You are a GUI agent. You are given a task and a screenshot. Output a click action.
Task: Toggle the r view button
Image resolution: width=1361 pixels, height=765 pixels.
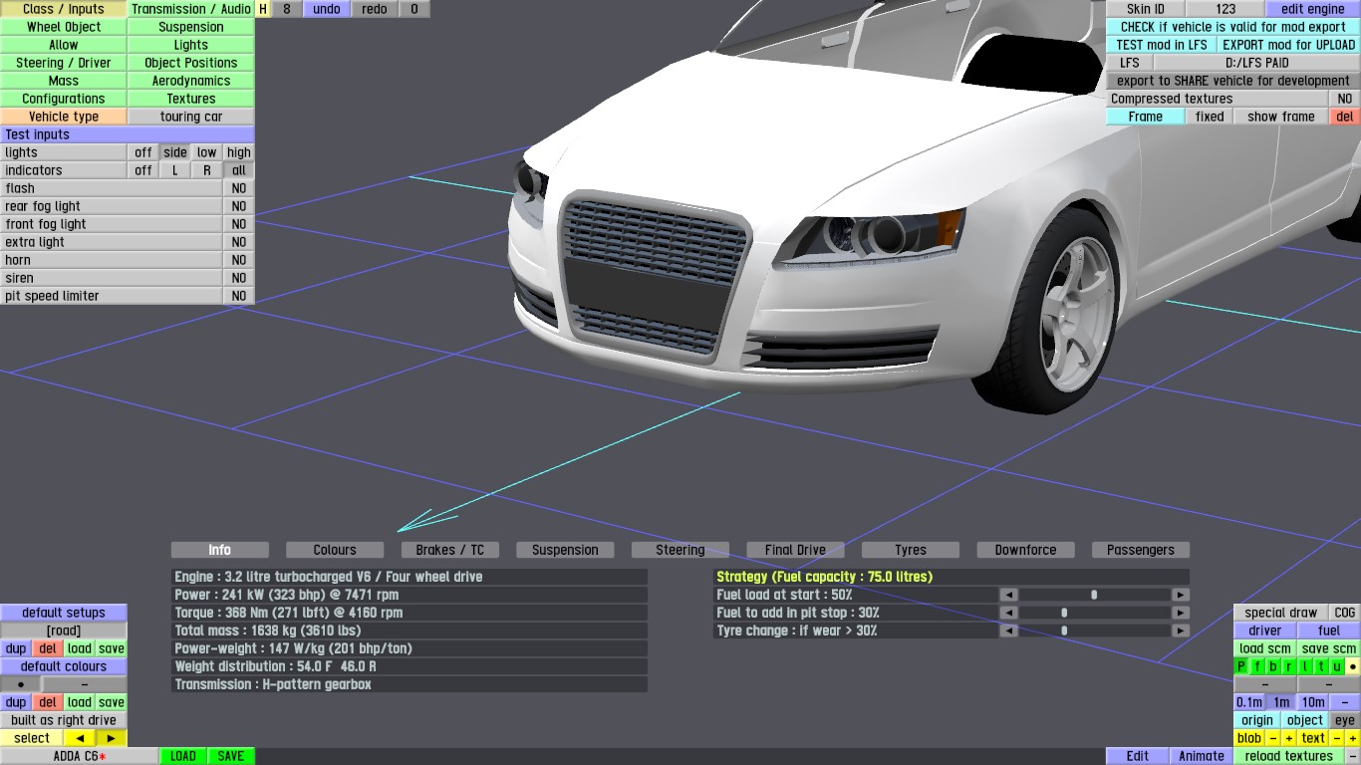point(1289,666)
